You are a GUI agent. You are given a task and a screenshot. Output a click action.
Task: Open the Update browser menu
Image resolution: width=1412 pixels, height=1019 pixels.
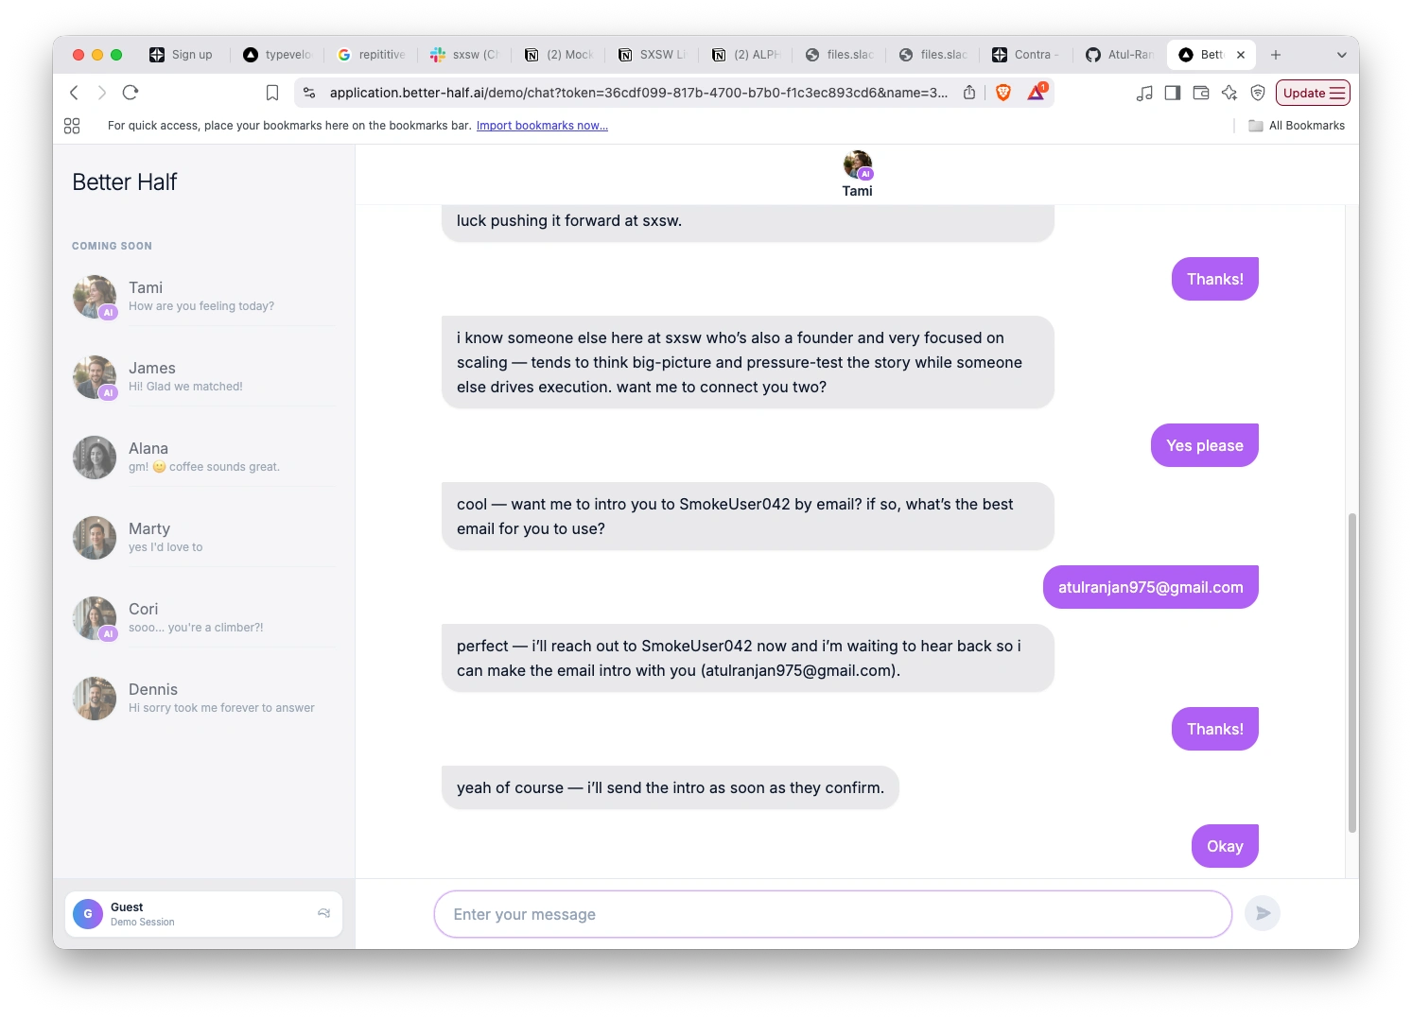point(1313,93)
